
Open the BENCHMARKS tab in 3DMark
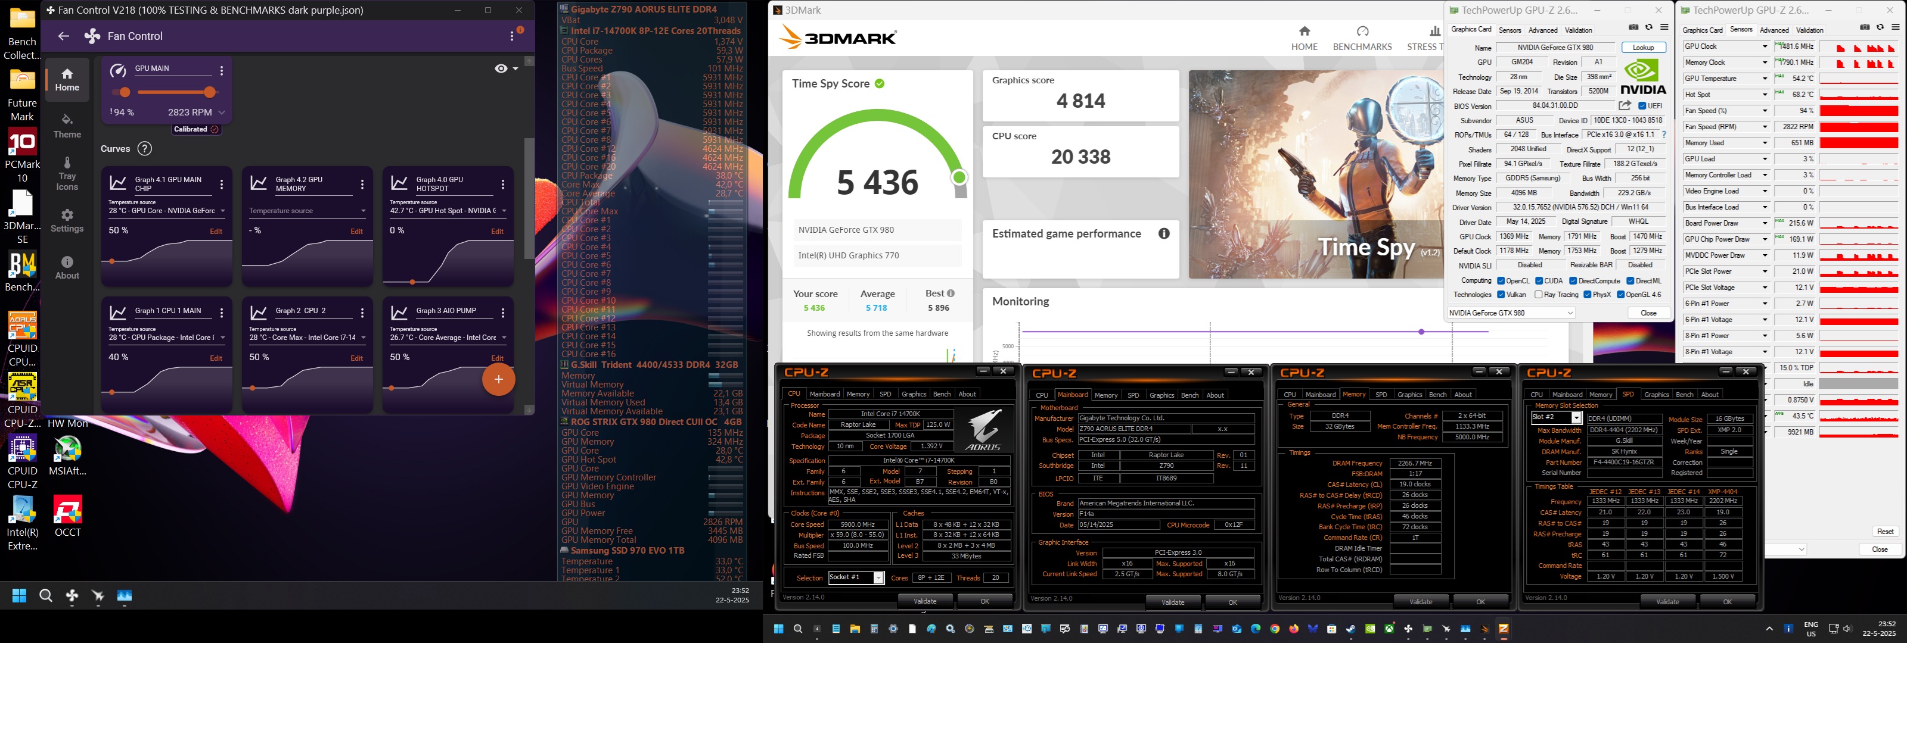pos(1362,39)
